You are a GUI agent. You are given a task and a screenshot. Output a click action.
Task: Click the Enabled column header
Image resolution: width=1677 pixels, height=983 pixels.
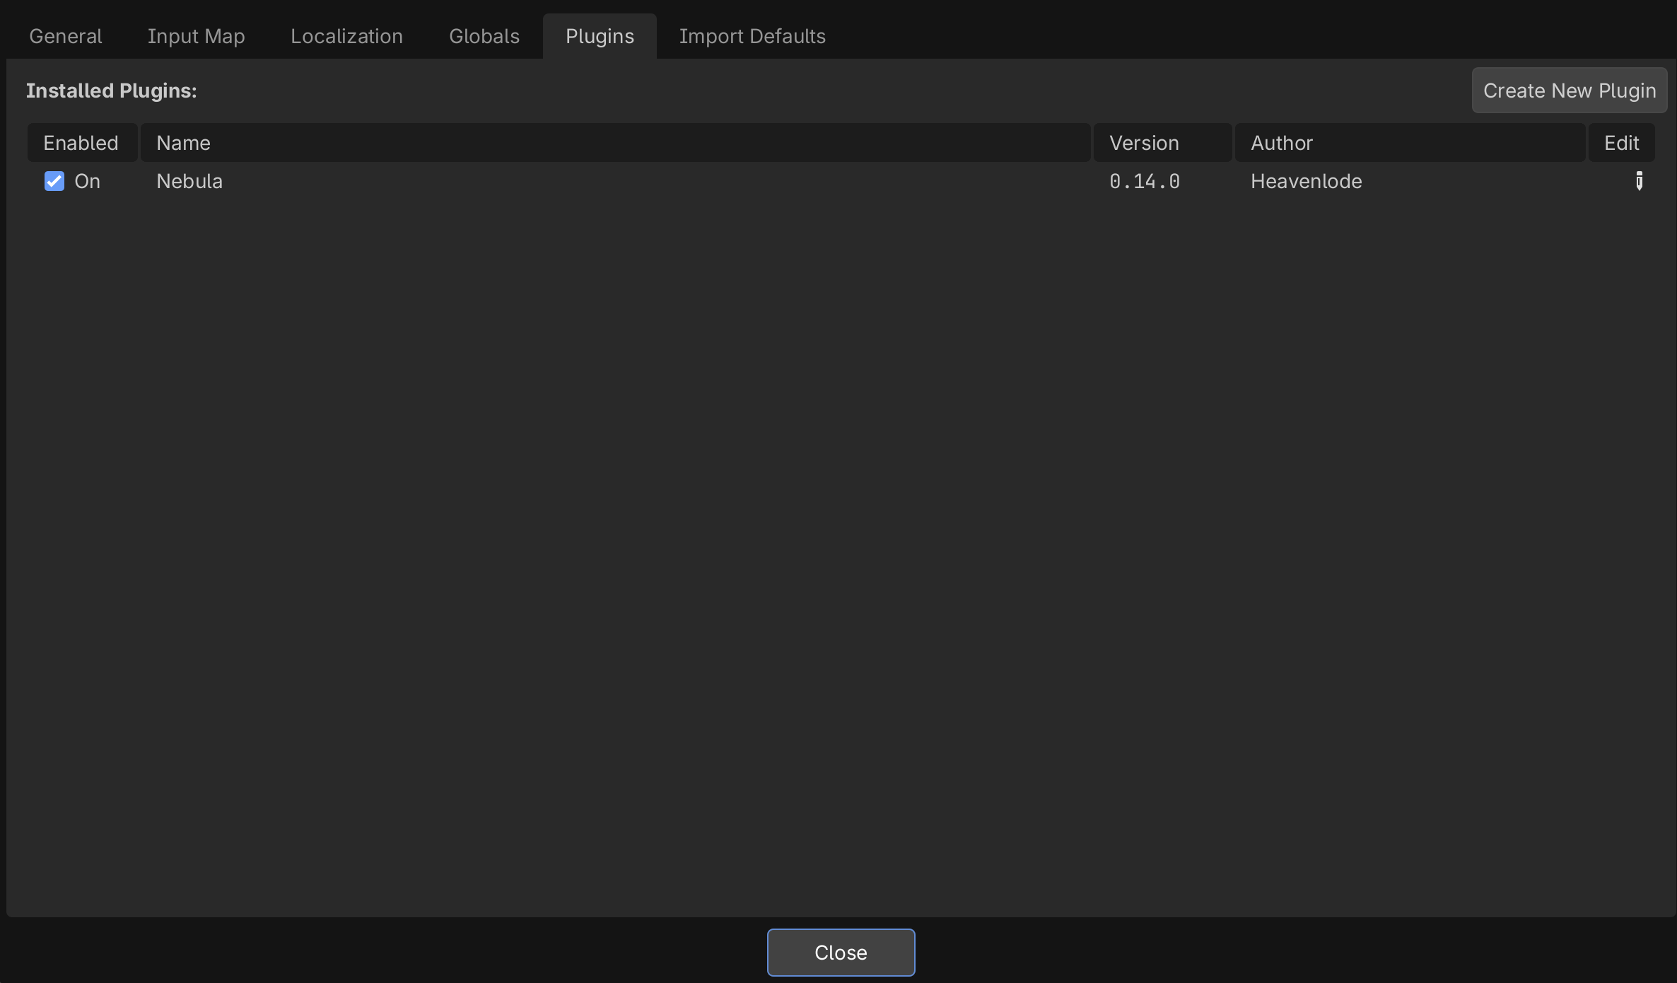point(81,143)
